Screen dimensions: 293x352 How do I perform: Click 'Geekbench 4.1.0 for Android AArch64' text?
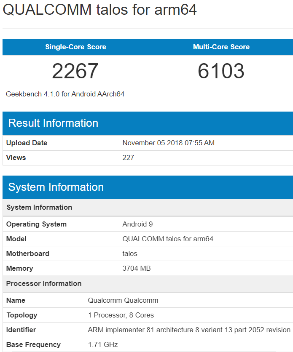click(x=65, y=94)
